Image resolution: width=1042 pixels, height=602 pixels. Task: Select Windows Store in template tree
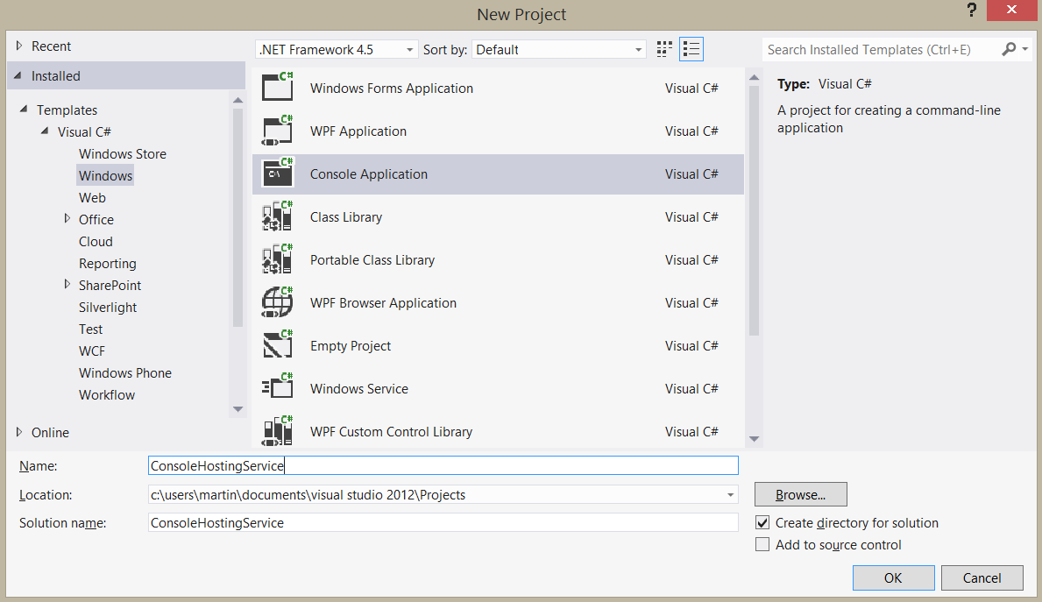(123, 154)
